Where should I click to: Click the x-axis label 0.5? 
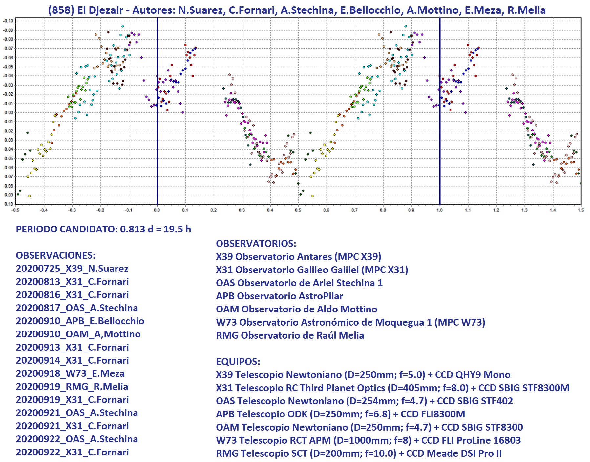click(x=298, y=210)
